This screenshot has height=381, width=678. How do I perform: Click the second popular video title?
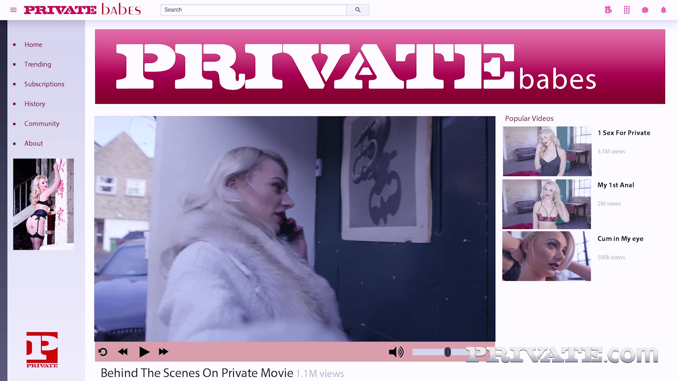[x=615, y=185]
